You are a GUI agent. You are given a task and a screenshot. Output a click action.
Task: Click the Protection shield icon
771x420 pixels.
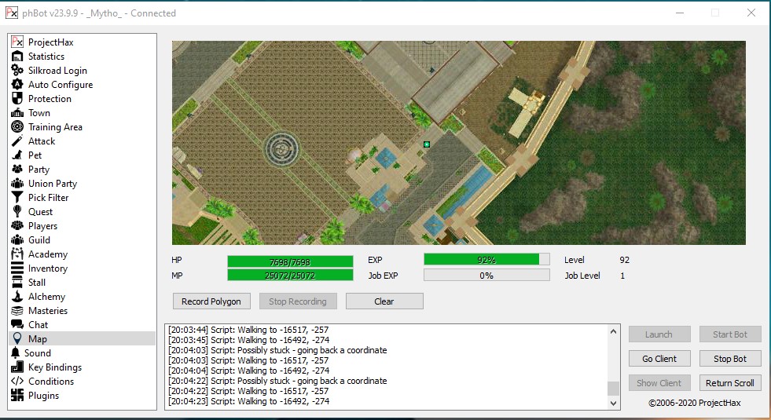17,99
